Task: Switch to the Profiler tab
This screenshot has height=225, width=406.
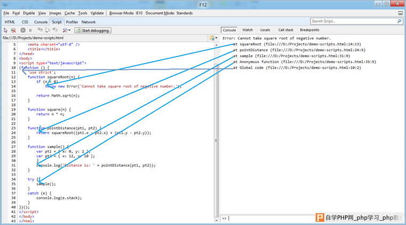Action: pos(72,22)
